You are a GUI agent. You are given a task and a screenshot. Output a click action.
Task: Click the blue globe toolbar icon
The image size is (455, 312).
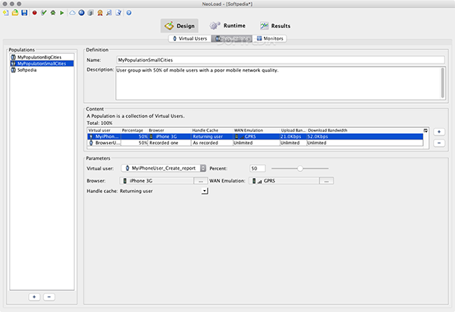coord(82,13)
